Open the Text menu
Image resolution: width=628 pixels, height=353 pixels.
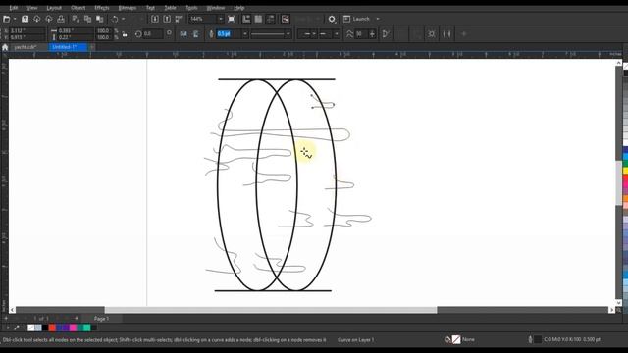150,8
